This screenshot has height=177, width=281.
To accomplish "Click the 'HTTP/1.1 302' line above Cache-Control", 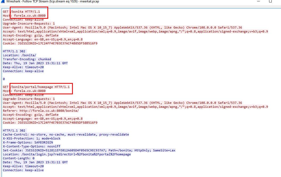I will [14, 130].
